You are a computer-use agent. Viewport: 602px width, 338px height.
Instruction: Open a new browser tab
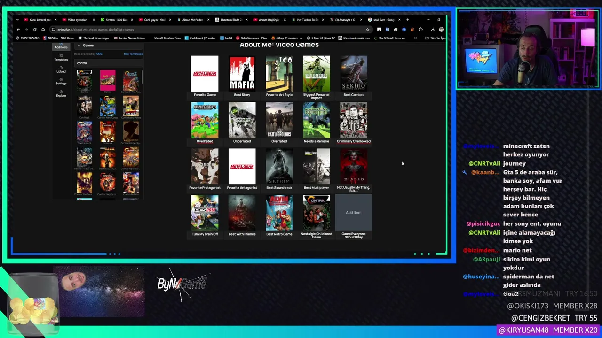click(407, 20)
